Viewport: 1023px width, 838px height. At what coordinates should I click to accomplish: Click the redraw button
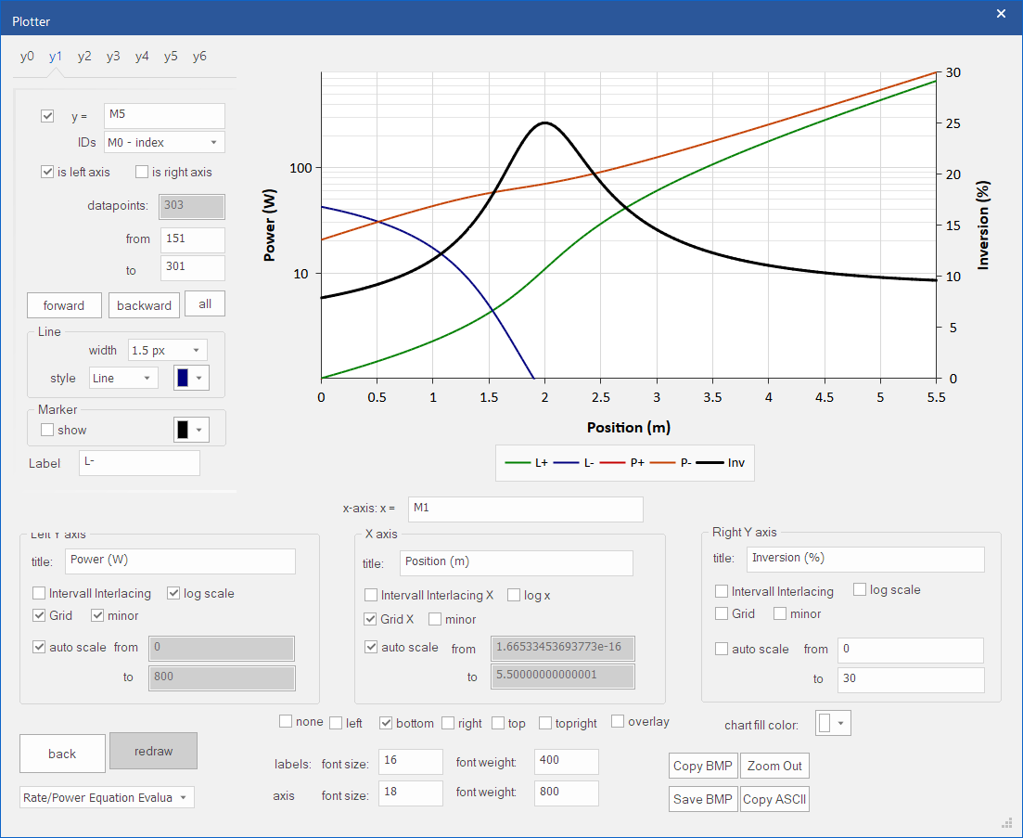coord(153,751)
